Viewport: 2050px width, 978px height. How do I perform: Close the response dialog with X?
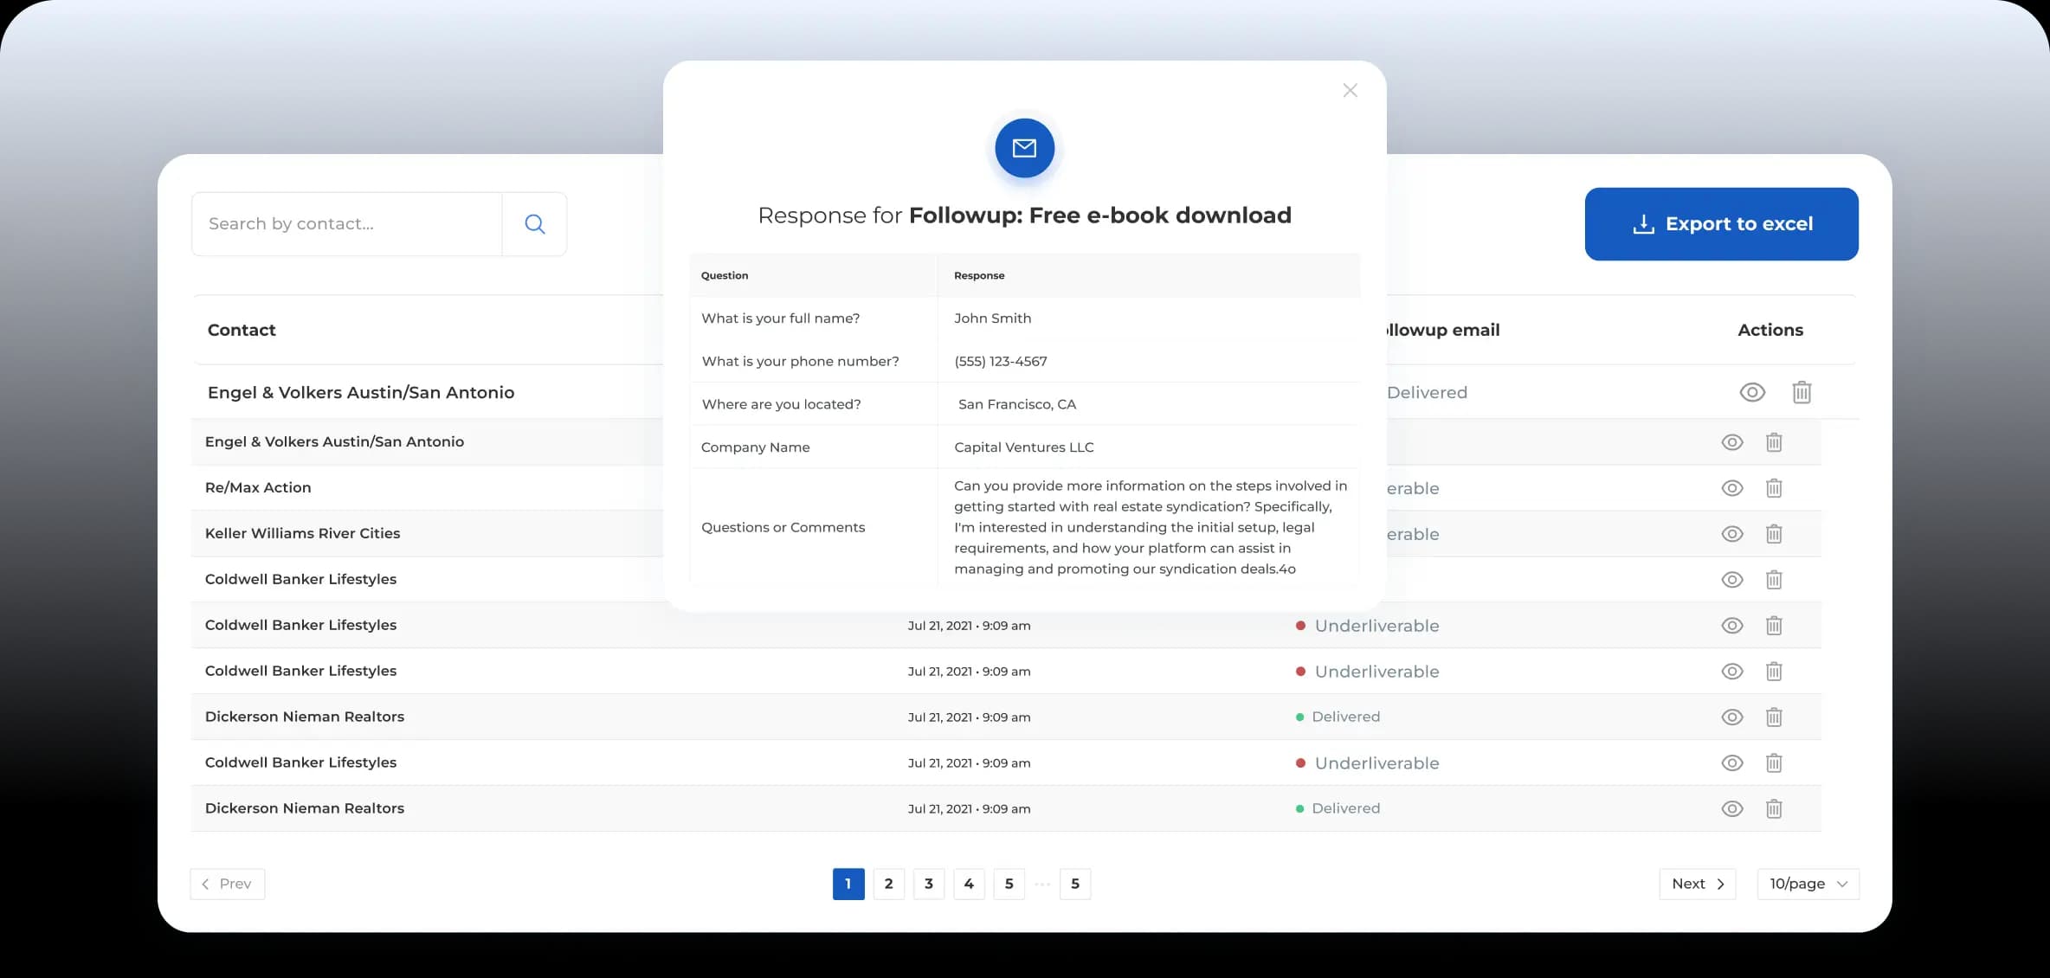(x=1350, y=90)
